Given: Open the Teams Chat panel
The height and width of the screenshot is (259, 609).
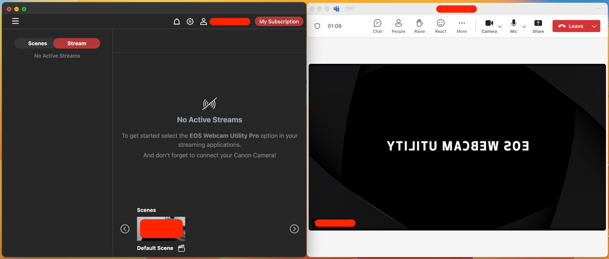Looking at the screenshot, I should pyautogui.click(x=377, y=26).
